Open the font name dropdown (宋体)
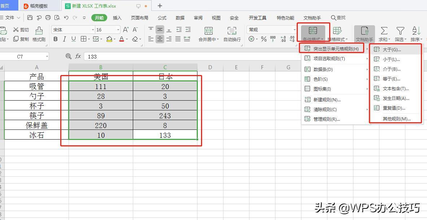The width and height of the screenshot is (427, 220). coord(73,30)
